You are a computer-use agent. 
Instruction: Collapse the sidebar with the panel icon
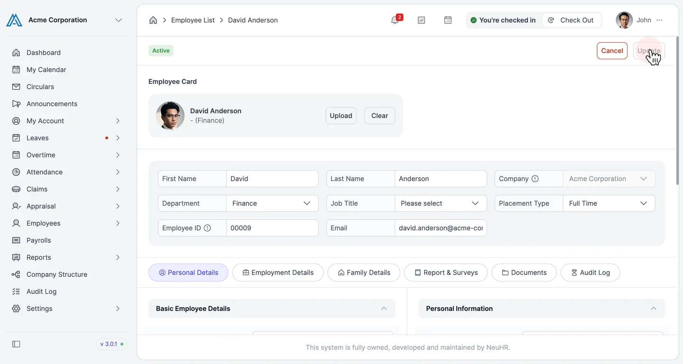tap(16, 344)
